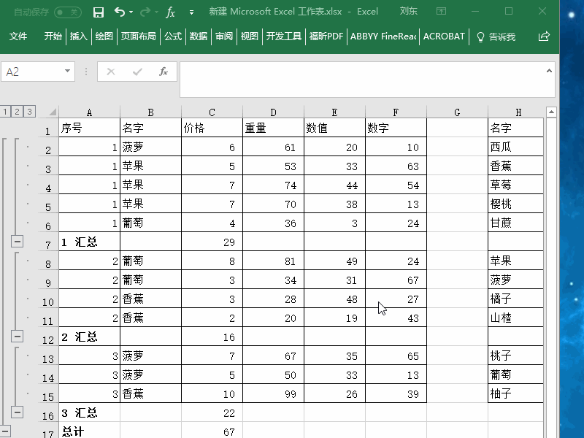This screenshot has height=438, width=584.
Task: Show outline level 3
Action: click(29, 112)
